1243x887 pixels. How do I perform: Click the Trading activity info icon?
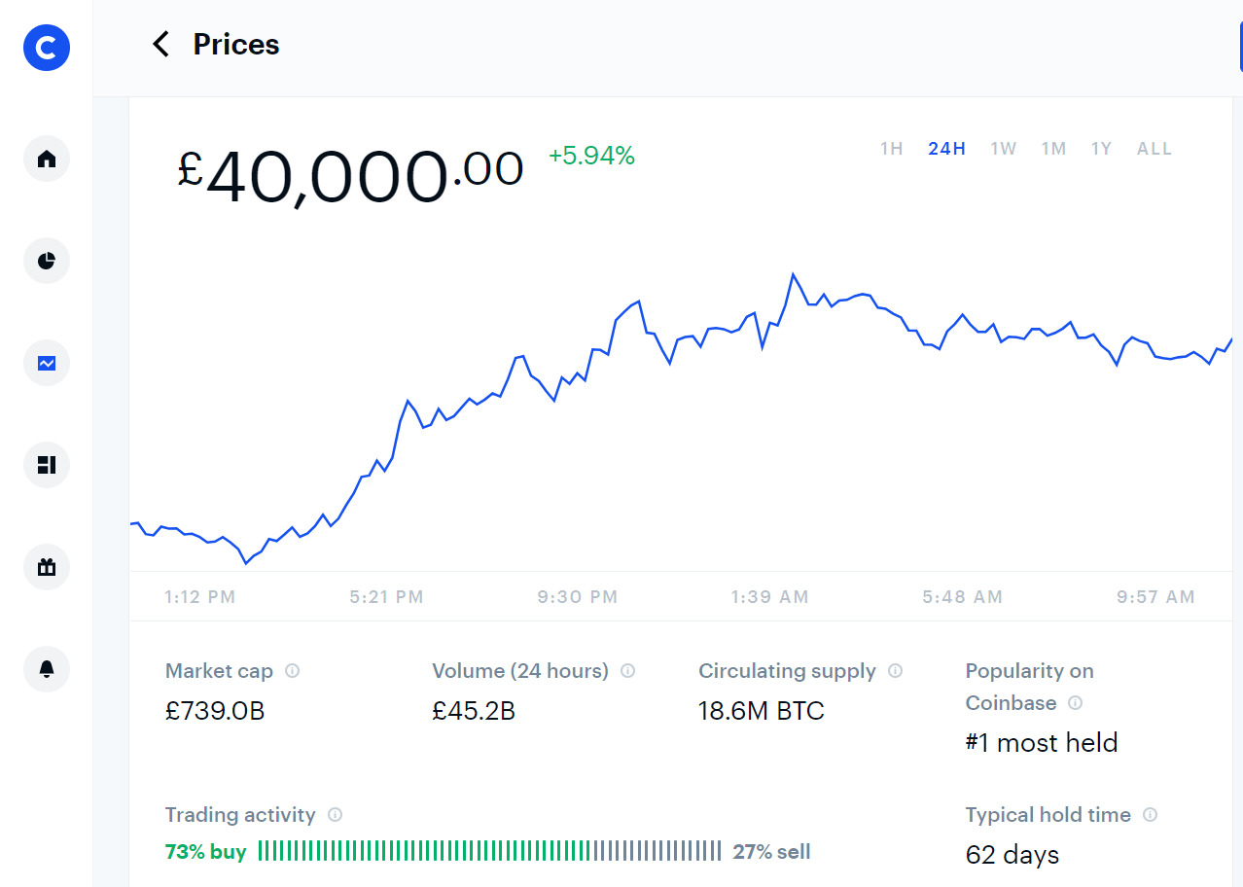point(336,815)
